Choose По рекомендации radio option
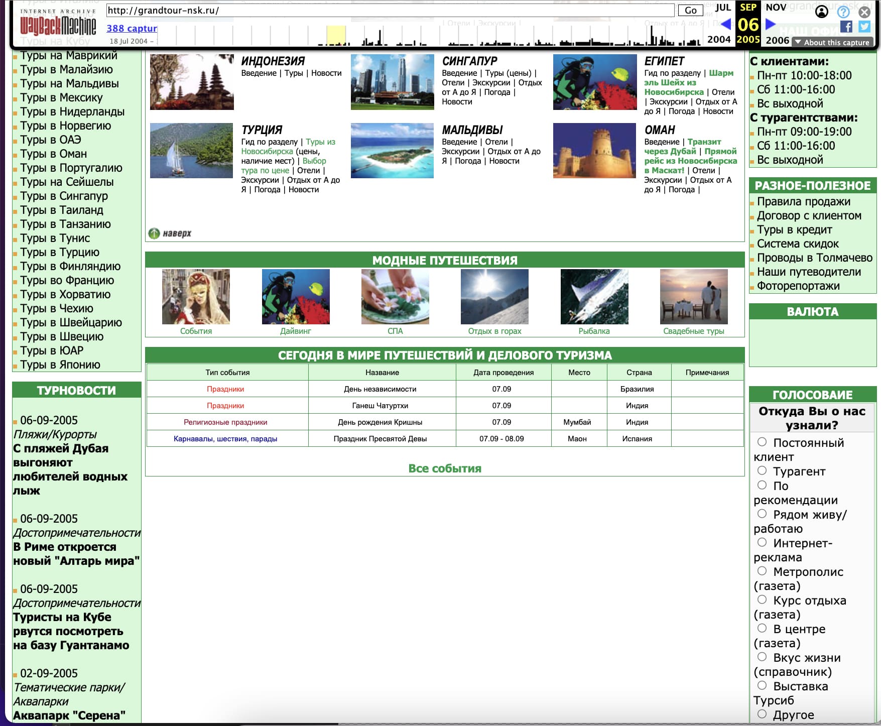This screenshot has width=881, height=726. (762, 485)
